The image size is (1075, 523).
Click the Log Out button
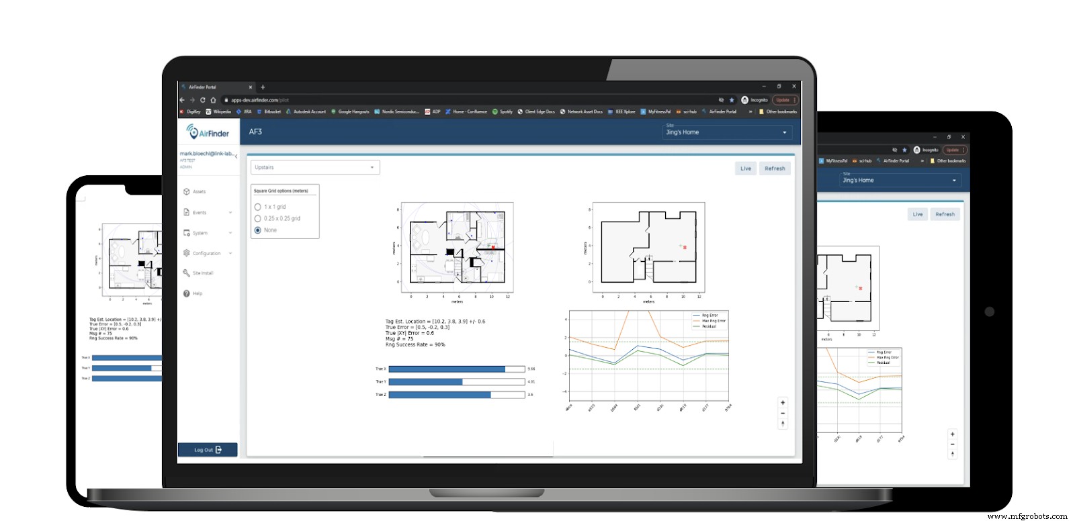coord(208,450)
